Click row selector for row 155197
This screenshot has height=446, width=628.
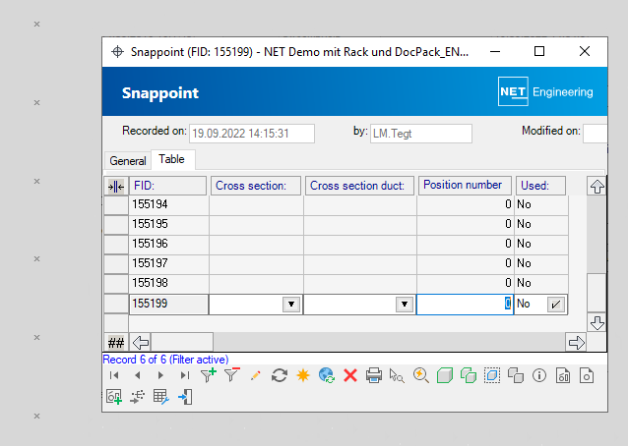(116, 263)
